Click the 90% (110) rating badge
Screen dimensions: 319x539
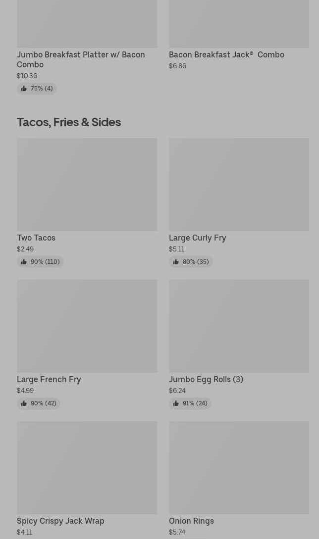pyautogui.click(x=40, y=262)
